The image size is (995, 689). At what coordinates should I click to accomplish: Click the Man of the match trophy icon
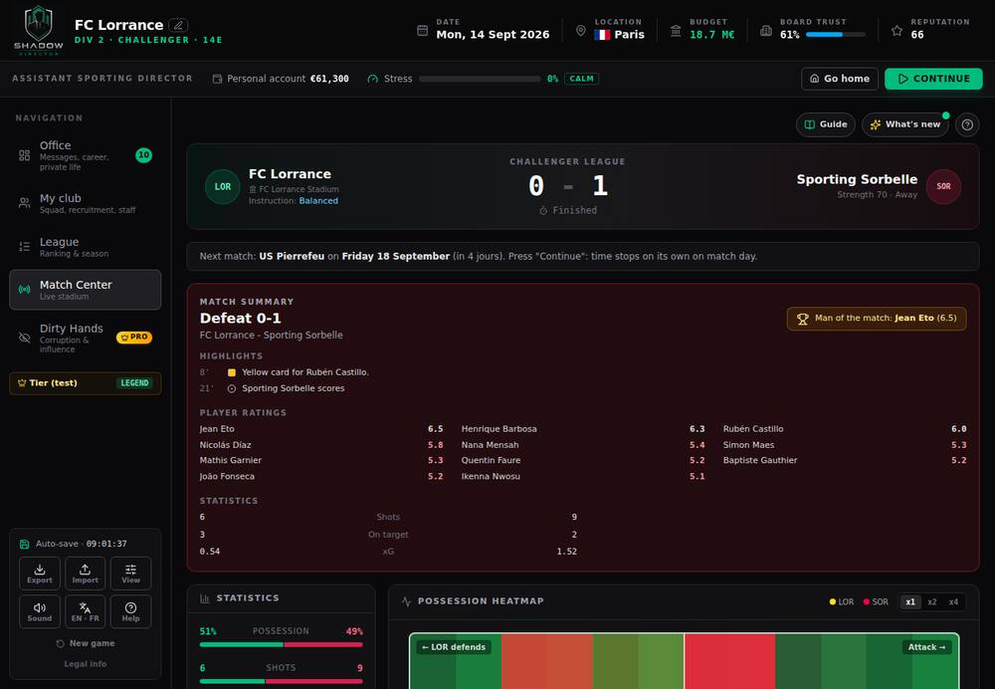click(802, 319)
